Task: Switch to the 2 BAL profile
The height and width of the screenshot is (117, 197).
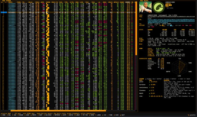Action: click(8, 115)
